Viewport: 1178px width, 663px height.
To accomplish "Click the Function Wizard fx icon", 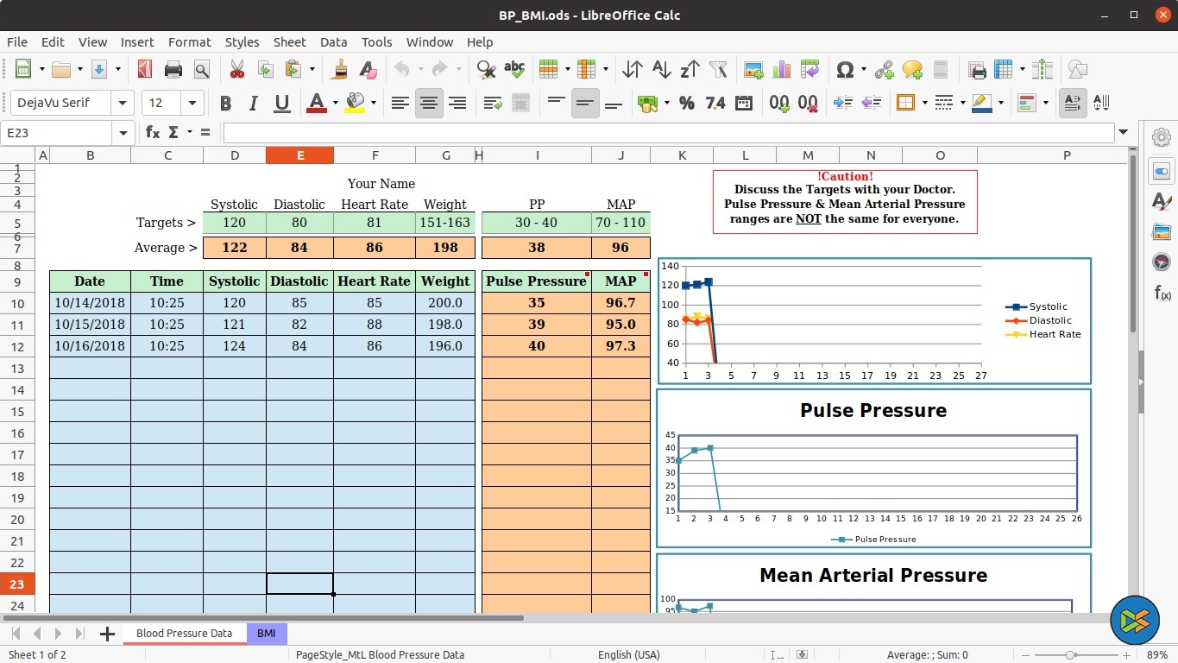I will click(153, 132).
